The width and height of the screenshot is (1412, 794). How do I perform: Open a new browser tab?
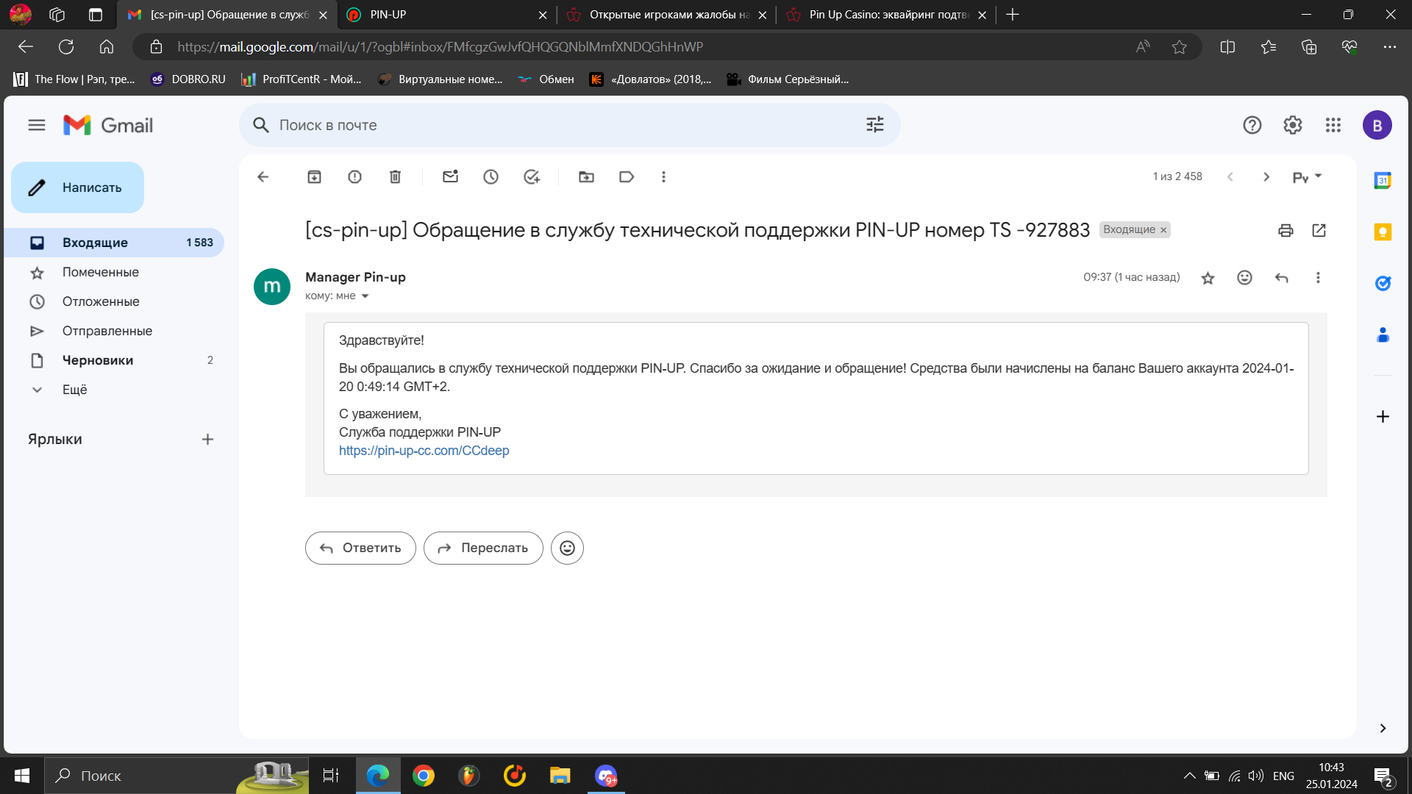point(1013,15)
